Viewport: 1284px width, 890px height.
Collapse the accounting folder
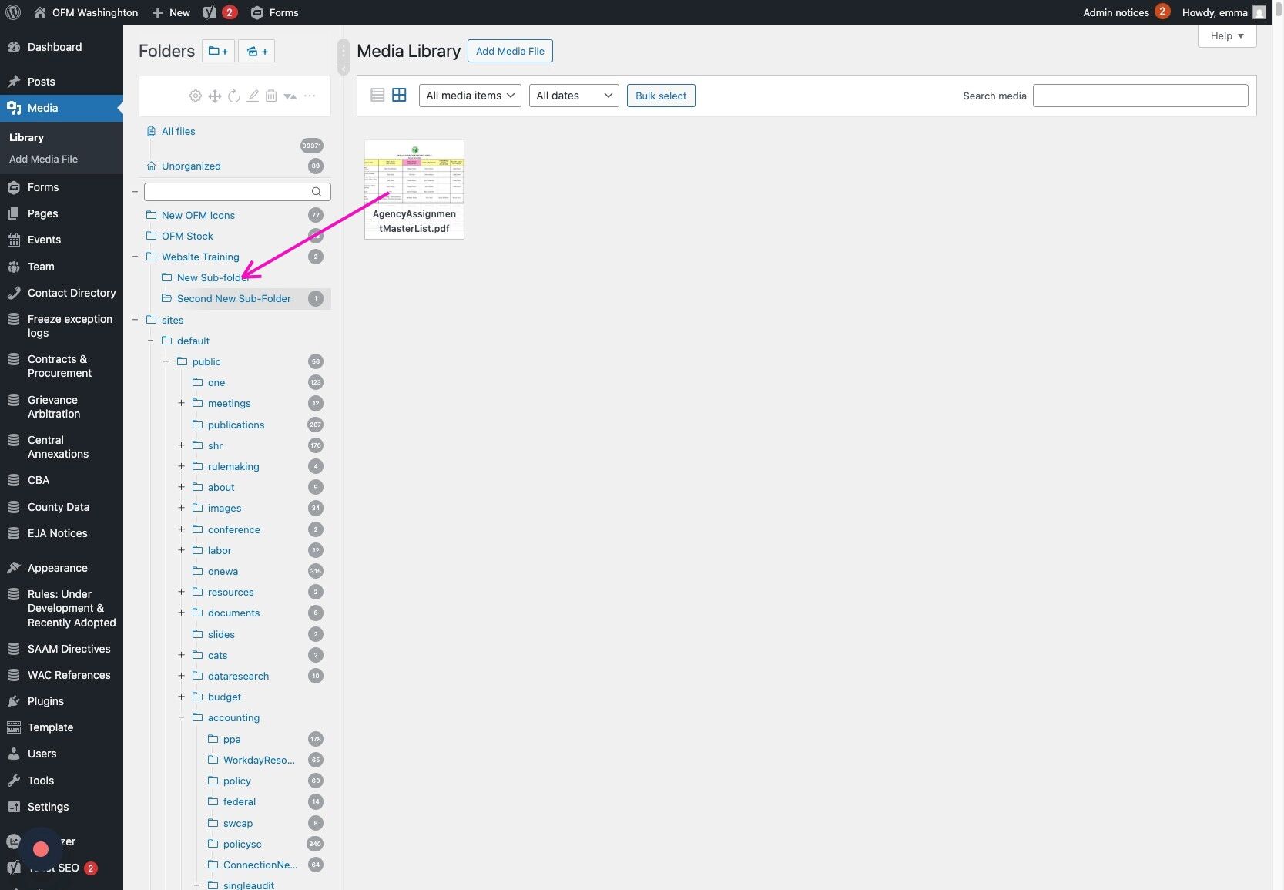click(182, 718)
